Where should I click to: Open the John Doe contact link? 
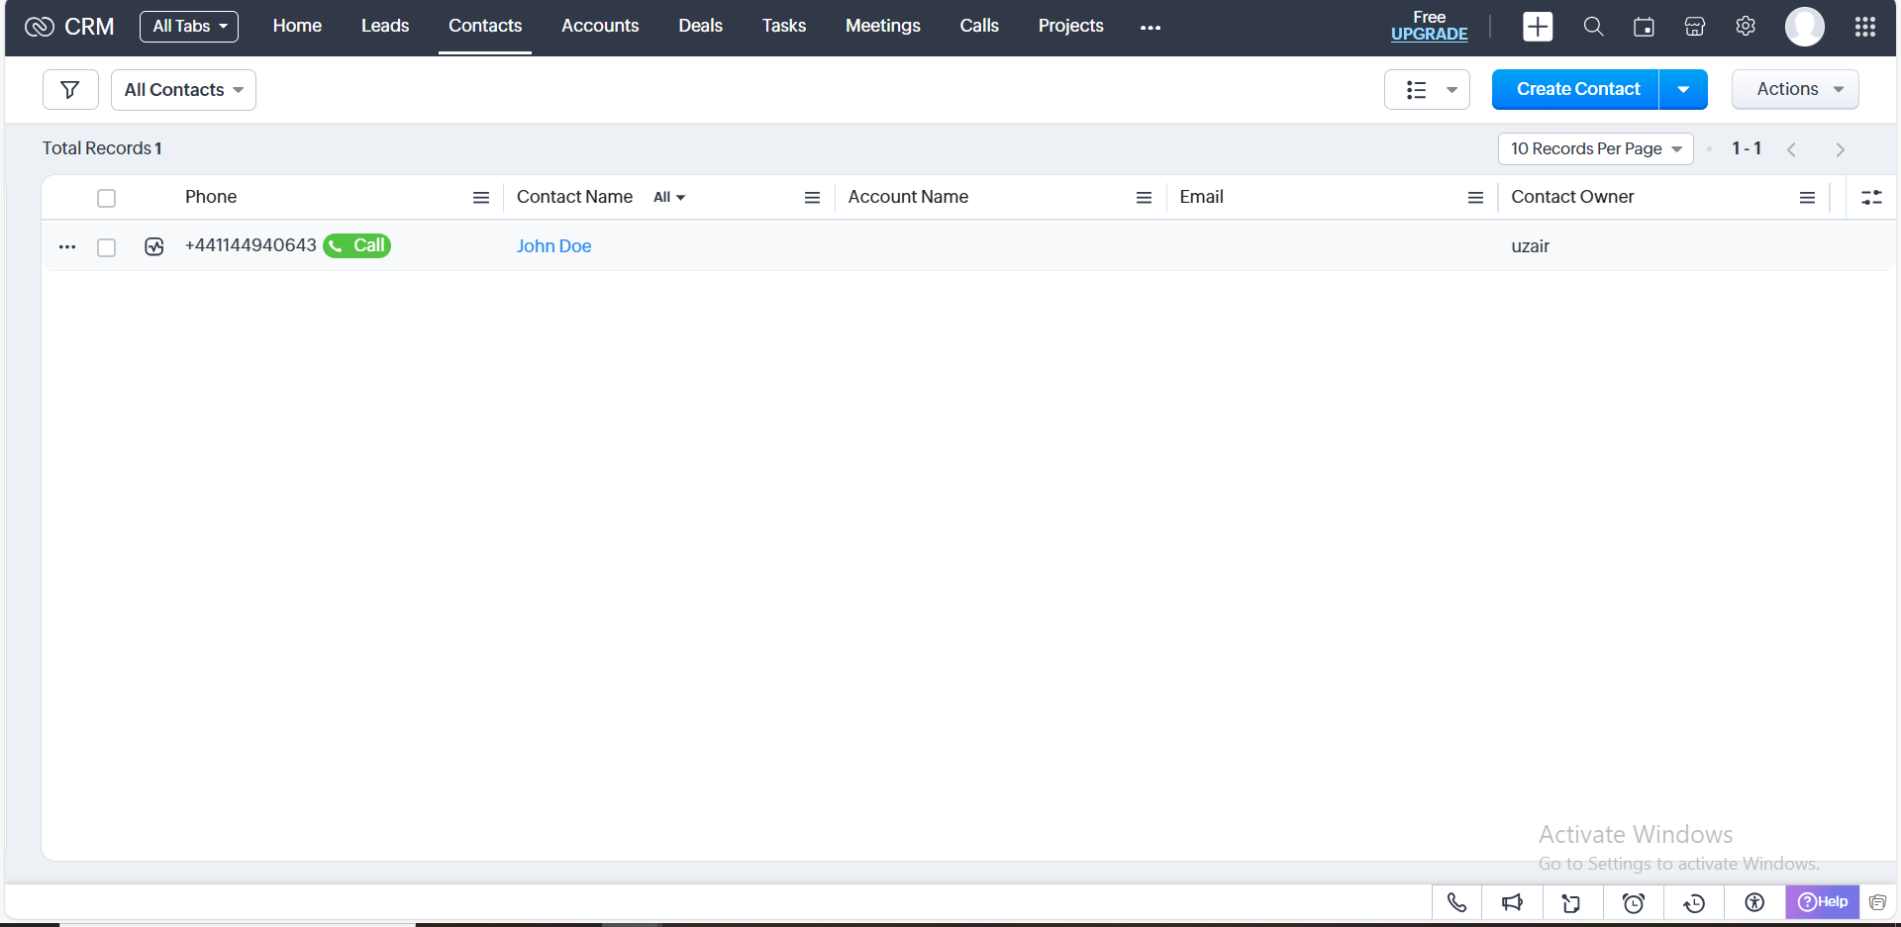pyautogui.click(x=553, y=246)
